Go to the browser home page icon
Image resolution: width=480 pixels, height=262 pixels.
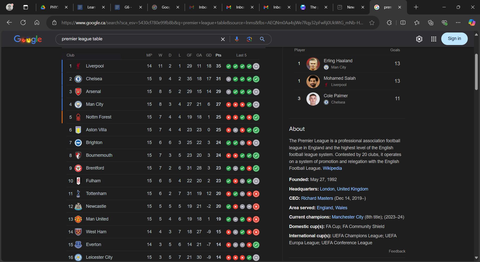click(x=37, y=22)
